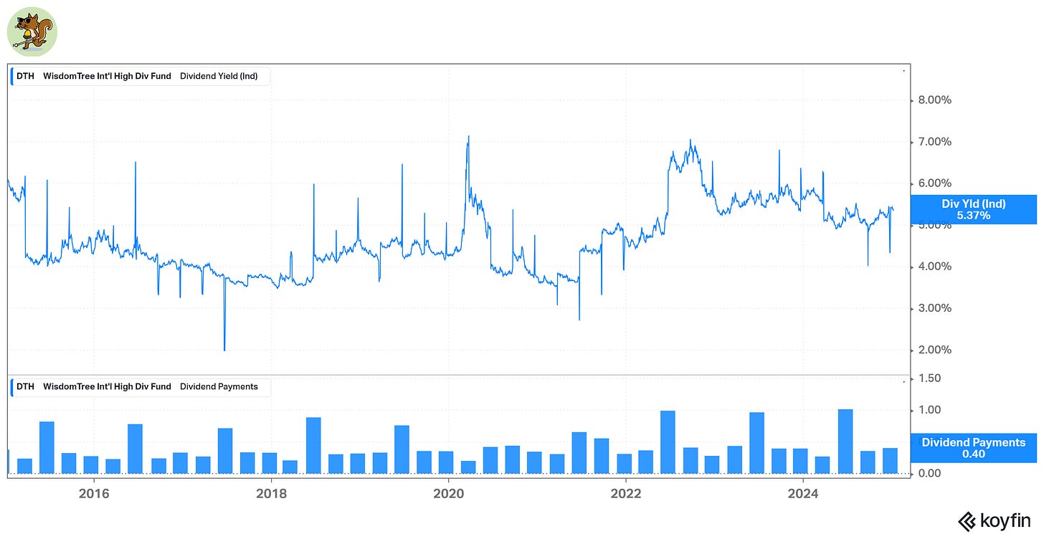Click the 7.00% y-axis label
The image size is (1044, 539).
tap(935, 142)
